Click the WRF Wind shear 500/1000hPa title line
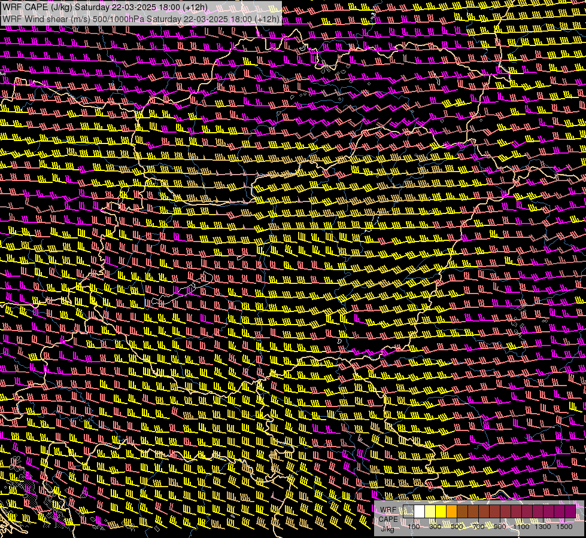Image resolution: width=586 pixels, height=538 pixels. pyautogui.click(x=141, y=19)
